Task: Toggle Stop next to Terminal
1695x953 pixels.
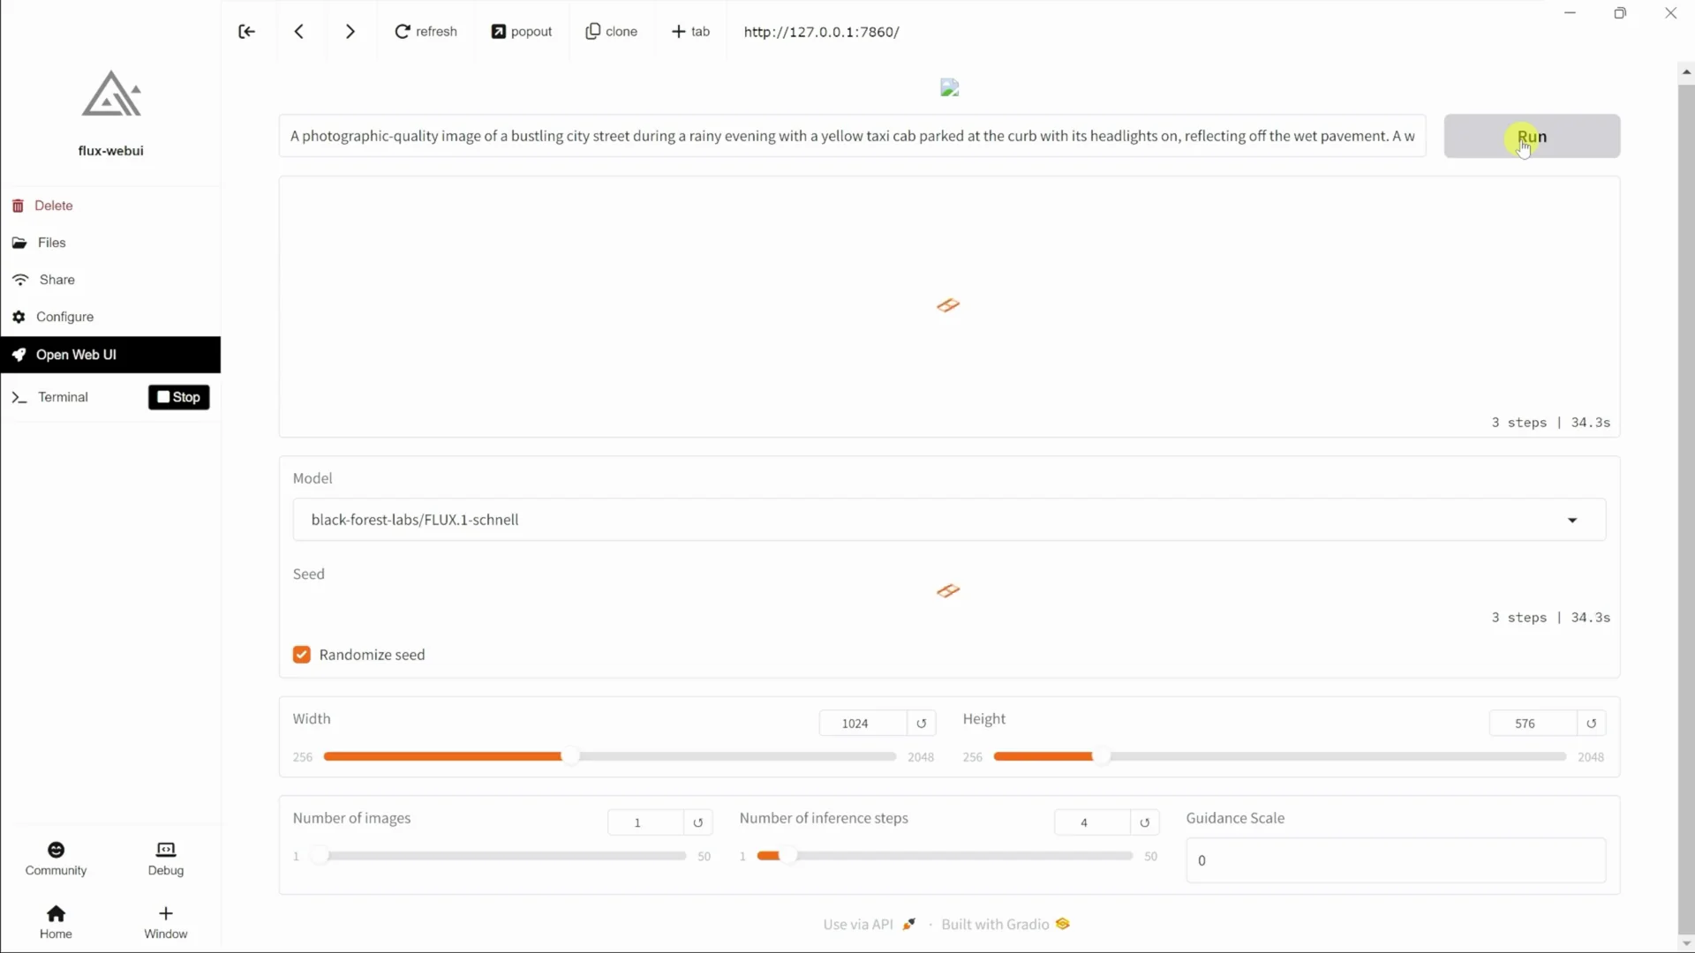Action: click(x=177, y=397)
